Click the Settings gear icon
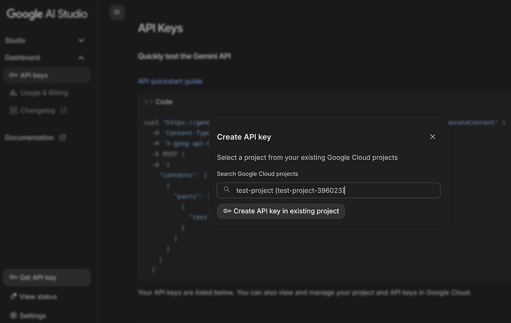511x323 pixels. [x=14, y=315]
